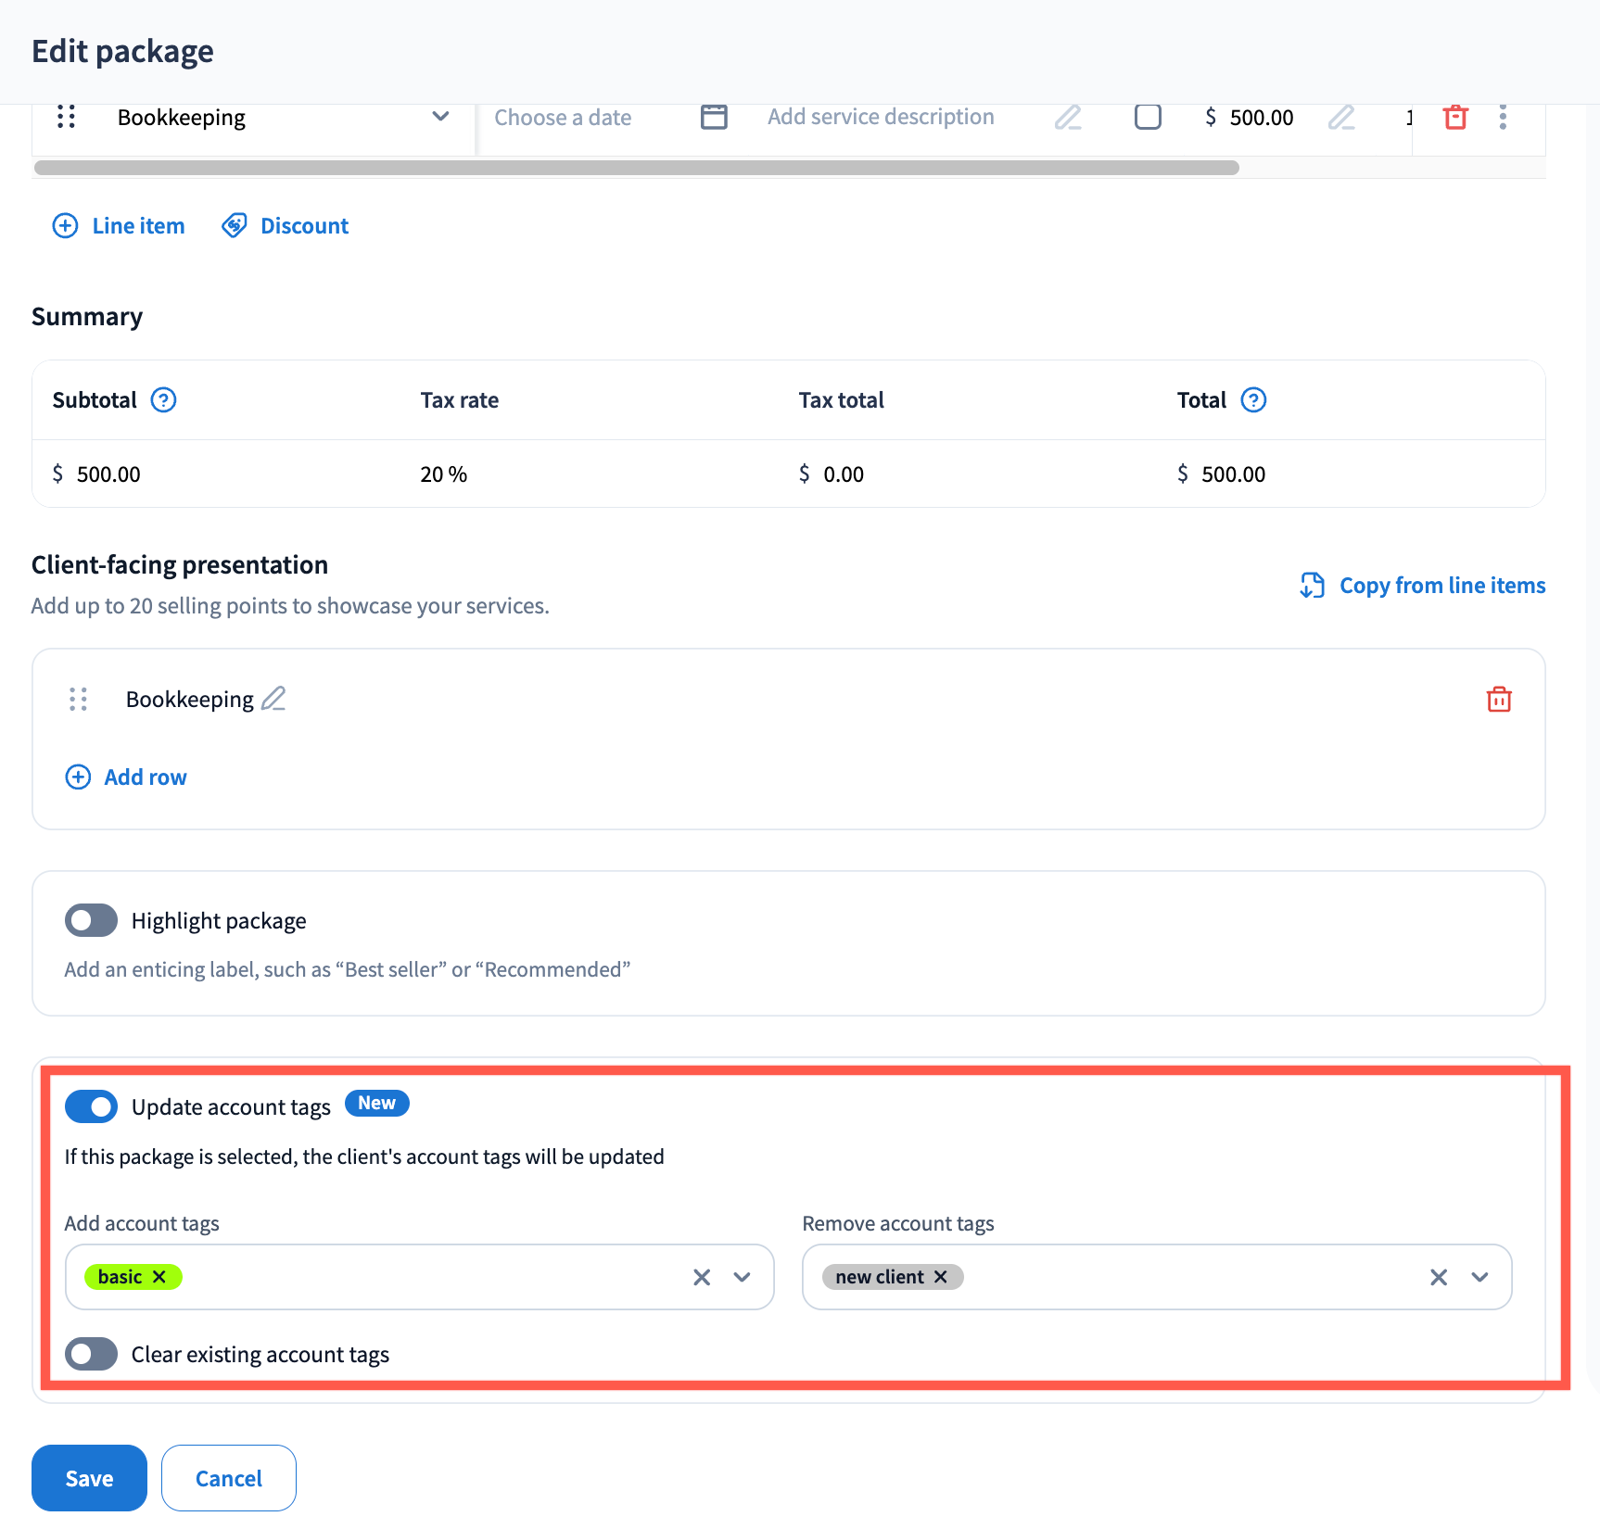
Task: Check the line item checkbox
Action: point(1148,117)
